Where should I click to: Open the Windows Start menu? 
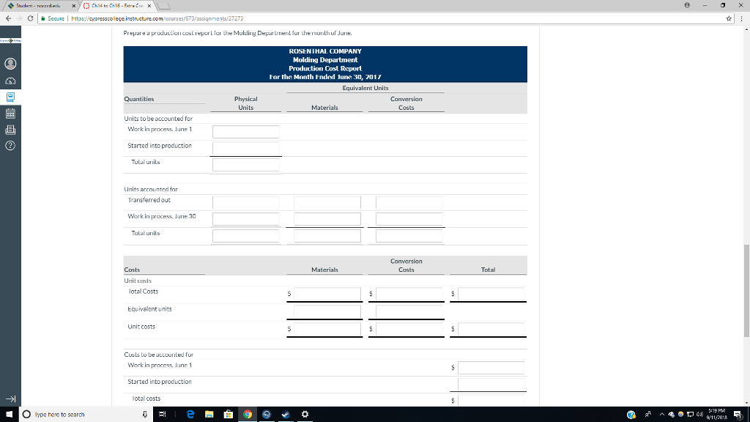(x=9, y=415)
